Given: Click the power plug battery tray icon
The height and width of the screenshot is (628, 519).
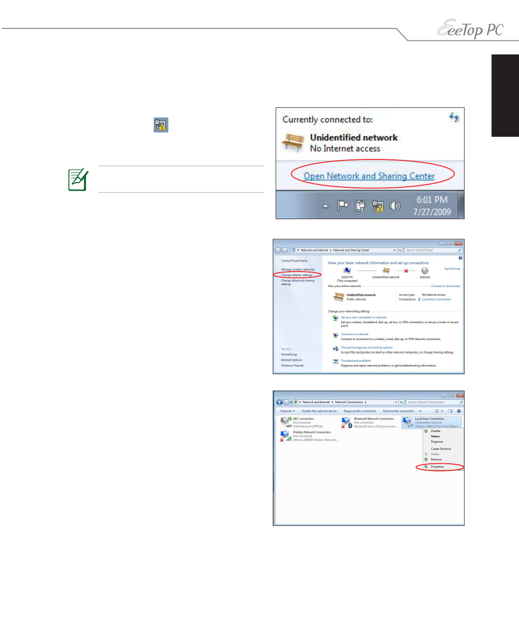Looking at the screenshot, I should click(360, 206).
